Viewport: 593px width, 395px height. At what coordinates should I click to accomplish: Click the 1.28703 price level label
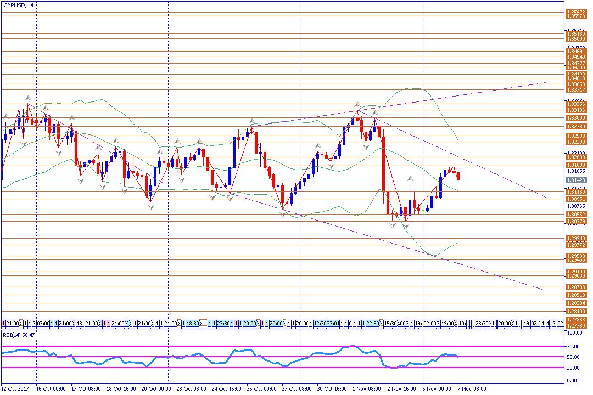(x=576, y=287)
